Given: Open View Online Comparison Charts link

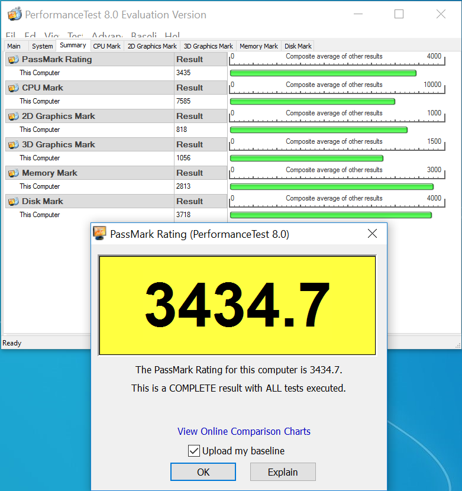Looking at the screenshot, I should coord(244,431).
